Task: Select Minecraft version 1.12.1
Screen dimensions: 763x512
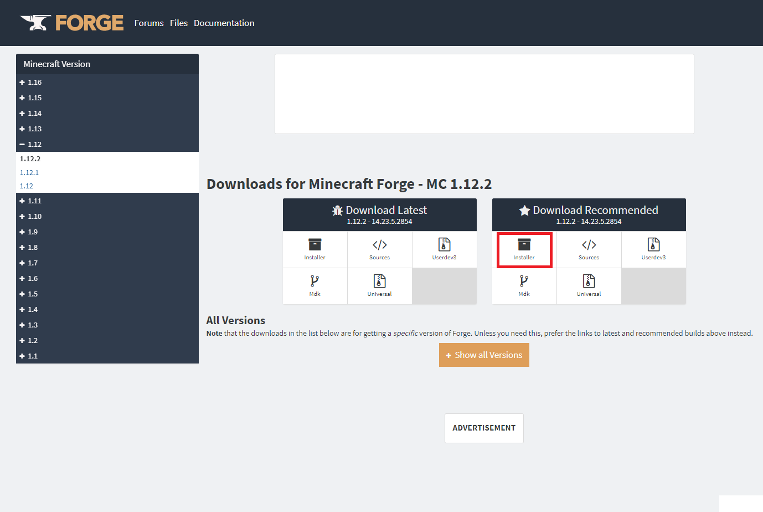Action: pos(29,172)
